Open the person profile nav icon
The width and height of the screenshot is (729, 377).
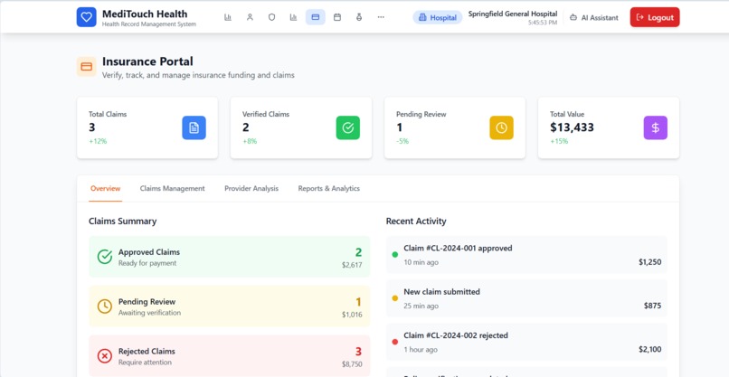click(x=250, y=17)
